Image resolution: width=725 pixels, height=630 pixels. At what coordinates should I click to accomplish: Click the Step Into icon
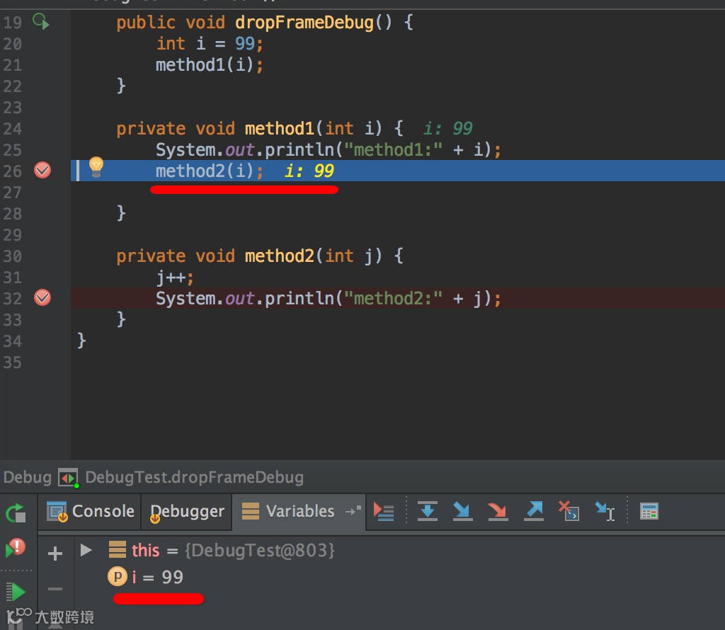point(462,511)
